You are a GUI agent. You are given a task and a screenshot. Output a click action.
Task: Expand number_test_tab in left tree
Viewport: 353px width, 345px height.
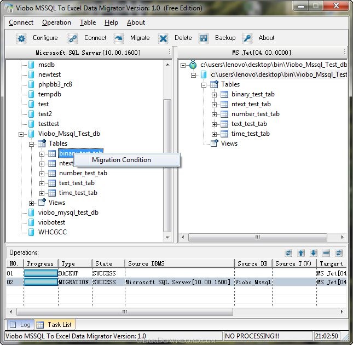(x=42, y=174)
